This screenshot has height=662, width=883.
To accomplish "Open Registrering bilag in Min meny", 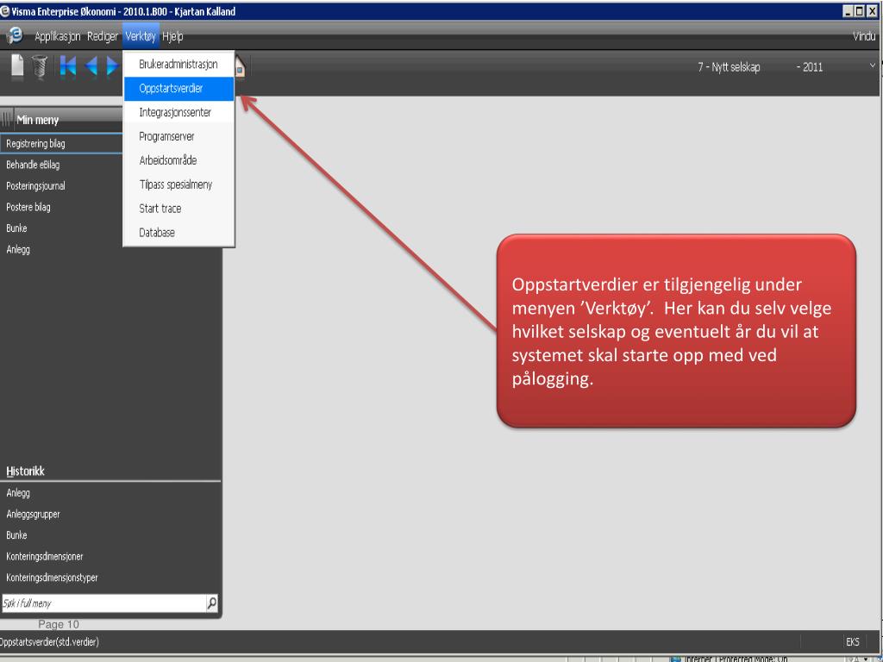I will pyautogui.click(x=61, y=144).
